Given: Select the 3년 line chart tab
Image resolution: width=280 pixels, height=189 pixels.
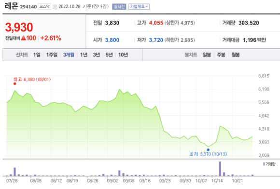Looking at the screenshot, I should (x=97, y=55).
